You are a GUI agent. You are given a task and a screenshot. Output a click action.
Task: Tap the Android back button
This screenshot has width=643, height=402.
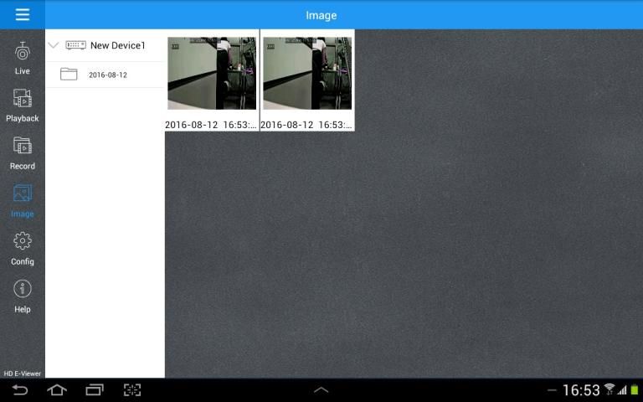(19, 390)
